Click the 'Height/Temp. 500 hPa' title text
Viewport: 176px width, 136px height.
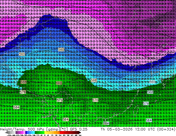[22, 129]
